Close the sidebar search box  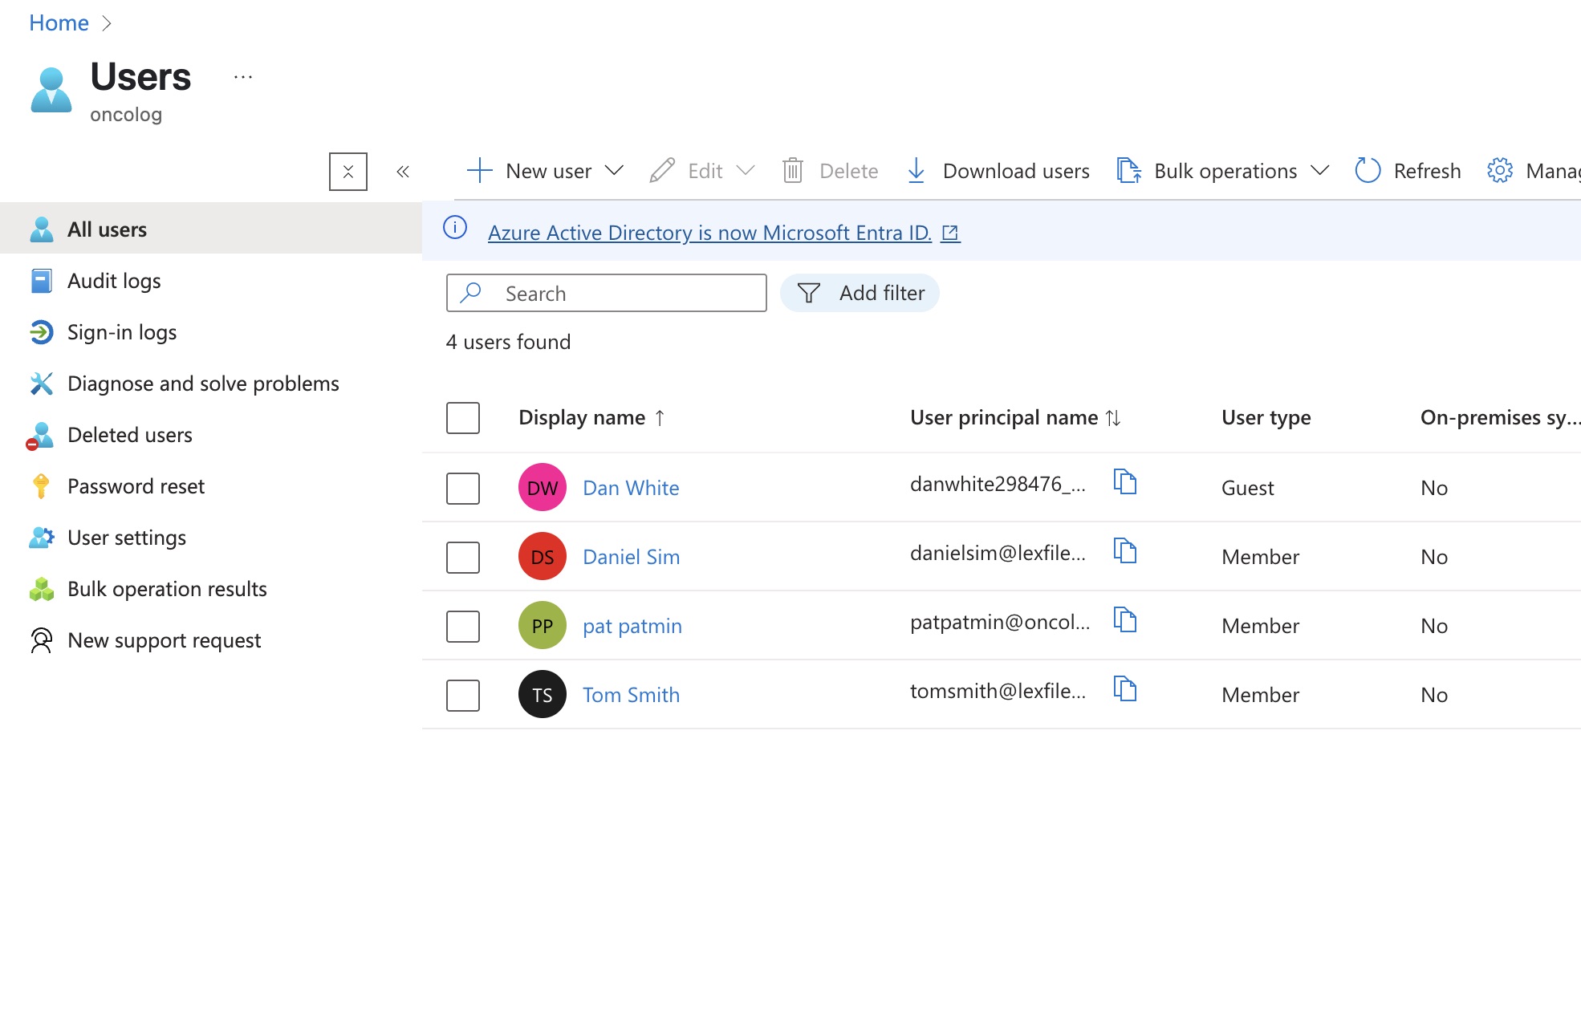(348, 172)
